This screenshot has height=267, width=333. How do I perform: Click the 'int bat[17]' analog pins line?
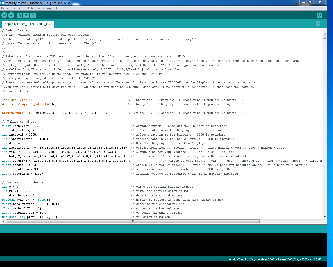(x=65, y=156)
